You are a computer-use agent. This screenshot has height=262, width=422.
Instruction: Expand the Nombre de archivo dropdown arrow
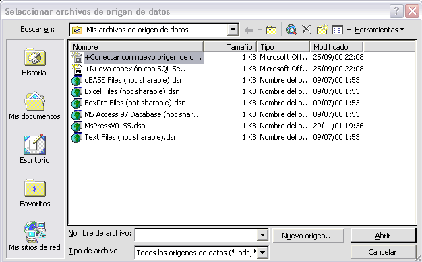point(262,235)
